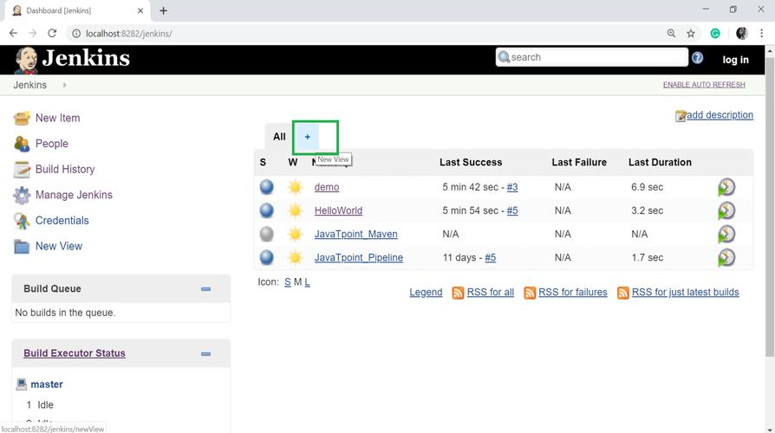This screenshot has height=433, width=775.
Task: Enable auto refresh
Action: tap(704, 85)
